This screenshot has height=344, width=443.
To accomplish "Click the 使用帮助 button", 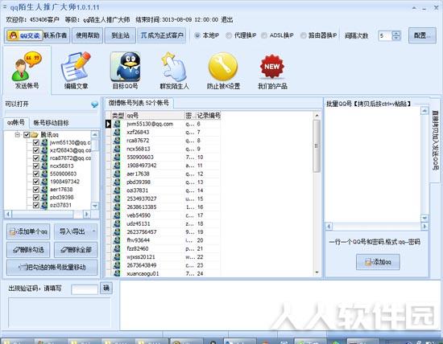I will [87, 35].
